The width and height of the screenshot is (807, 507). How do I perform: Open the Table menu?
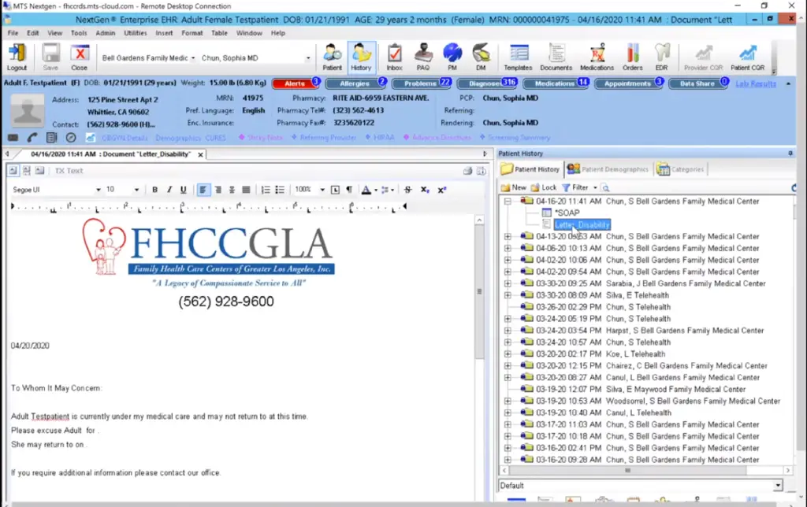[219, 33]
